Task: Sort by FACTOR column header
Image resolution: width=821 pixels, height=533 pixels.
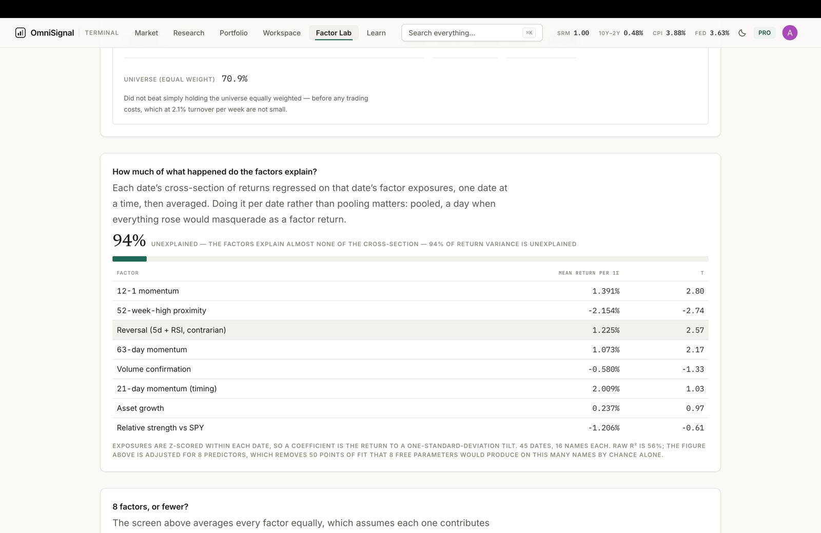Action: 128,273
